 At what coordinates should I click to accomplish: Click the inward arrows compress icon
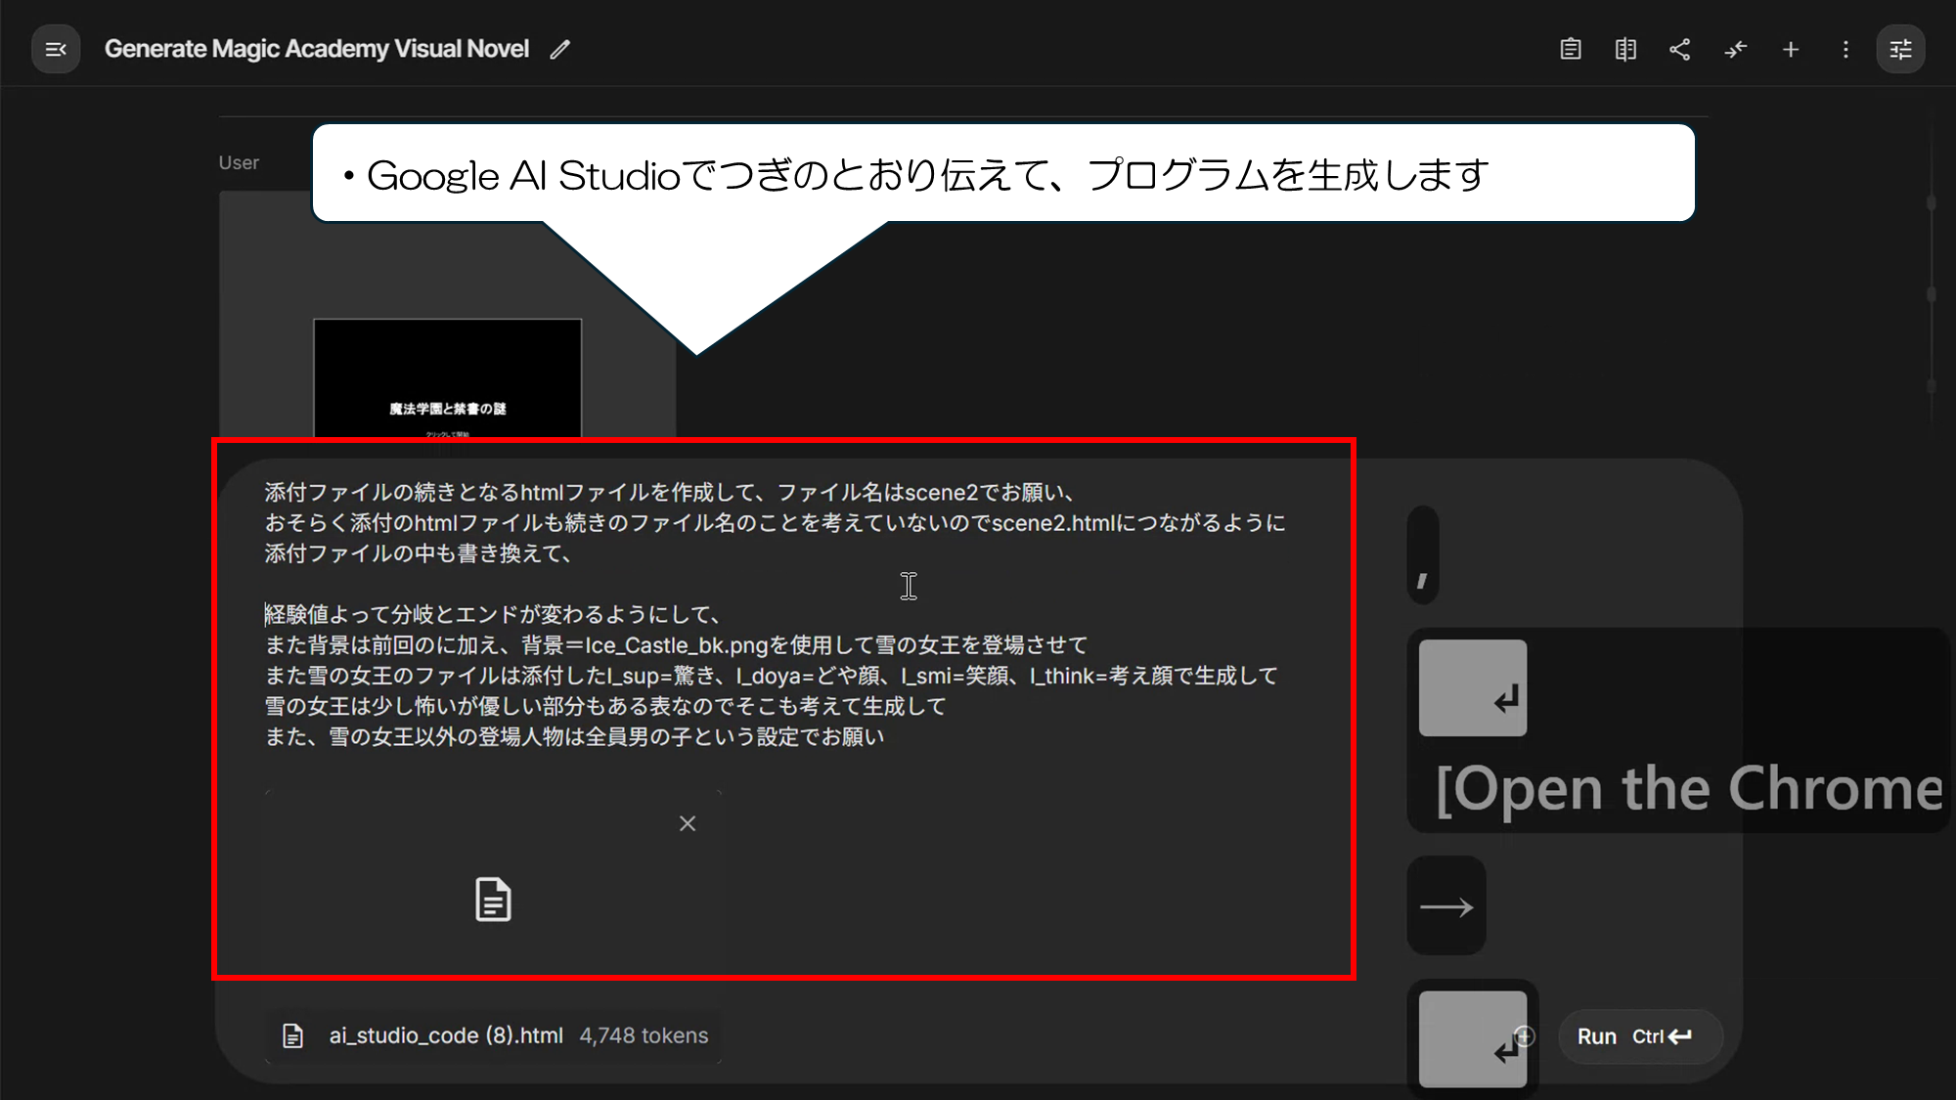click(1736, 49)
